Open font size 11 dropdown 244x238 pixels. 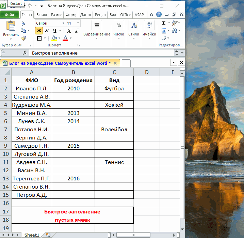pyautogui.click(x=78, y=23)
